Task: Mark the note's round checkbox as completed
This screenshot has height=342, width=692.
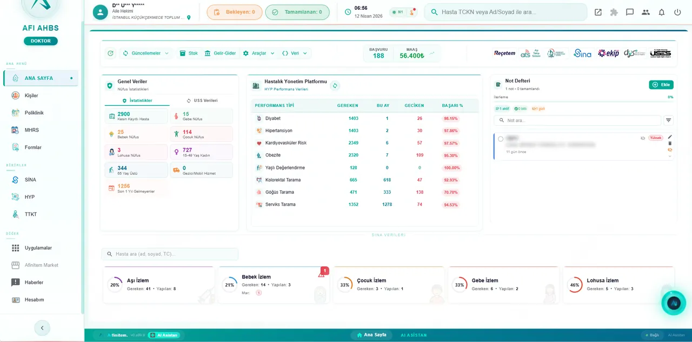Action: (x=501, y=139)
